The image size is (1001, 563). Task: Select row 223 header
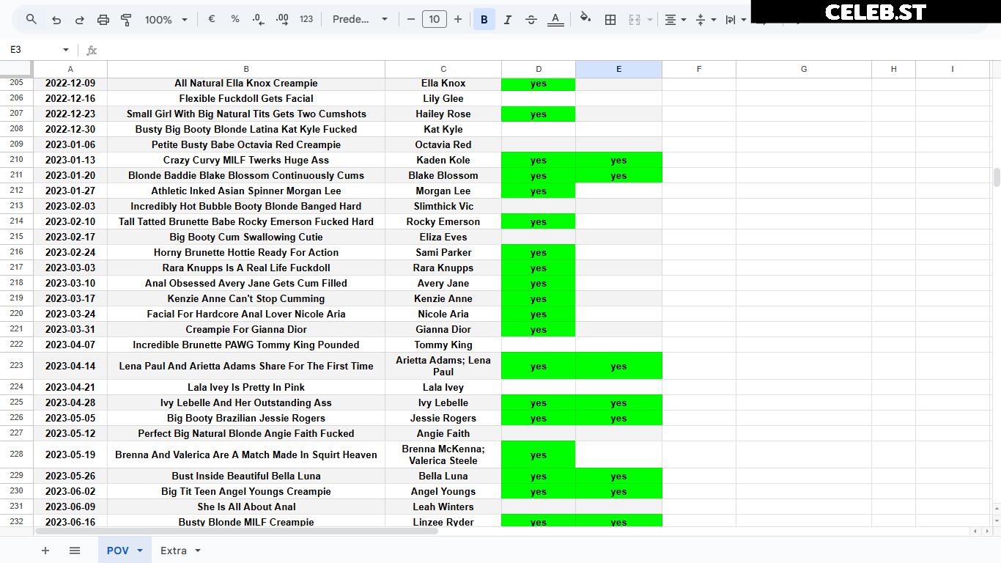[16, 366]
